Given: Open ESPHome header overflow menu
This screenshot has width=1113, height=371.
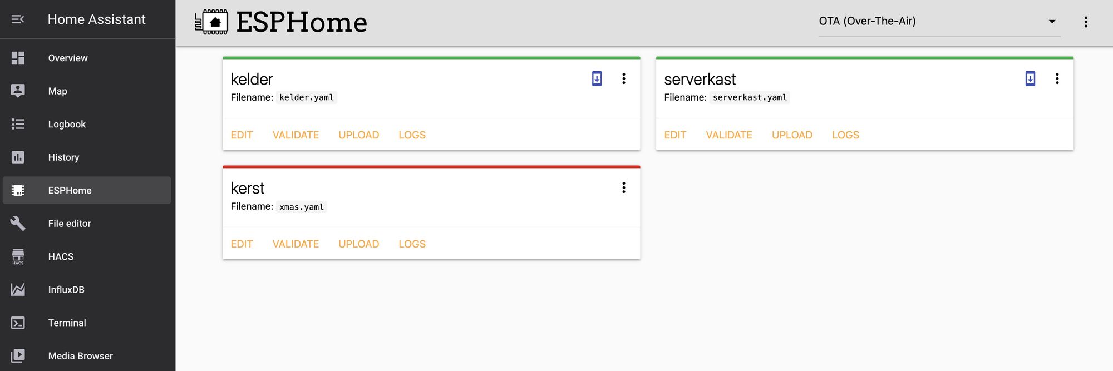Looking at the screenshot, I should pos(1086,22).
